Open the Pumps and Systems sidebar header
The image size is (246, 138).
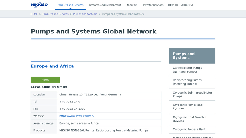[x=192, y=56]
